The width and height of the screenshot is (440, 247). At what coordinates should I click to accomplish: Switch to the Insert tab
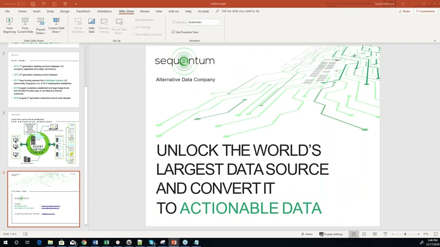click(x=36, y=11)
